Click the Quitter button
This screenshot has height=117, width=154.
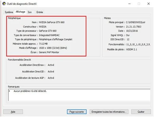(x=141, y=112)
